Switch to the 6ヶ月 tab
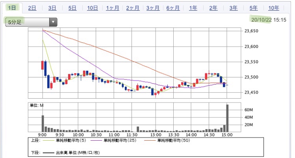 173,8
